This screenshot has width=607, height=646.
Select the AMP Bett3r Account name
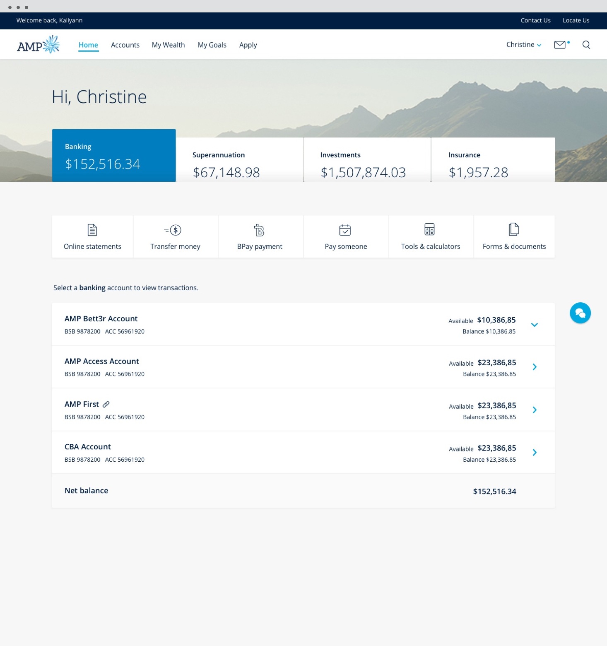pyautogui.click(x=101, y=318)
